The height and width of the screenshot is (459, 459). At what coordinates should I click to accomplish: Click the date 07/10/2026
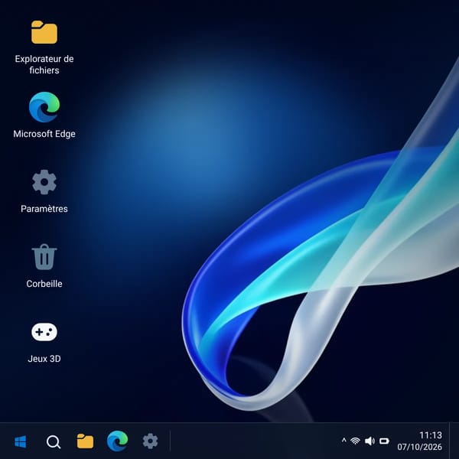pyautogui.click(x=419, y=447)
